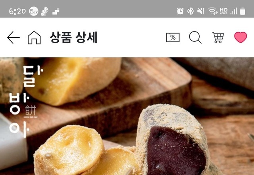Tap the sneaker step-counter status icon
This screenshot has height=175, width=254.
coord(45,12)
